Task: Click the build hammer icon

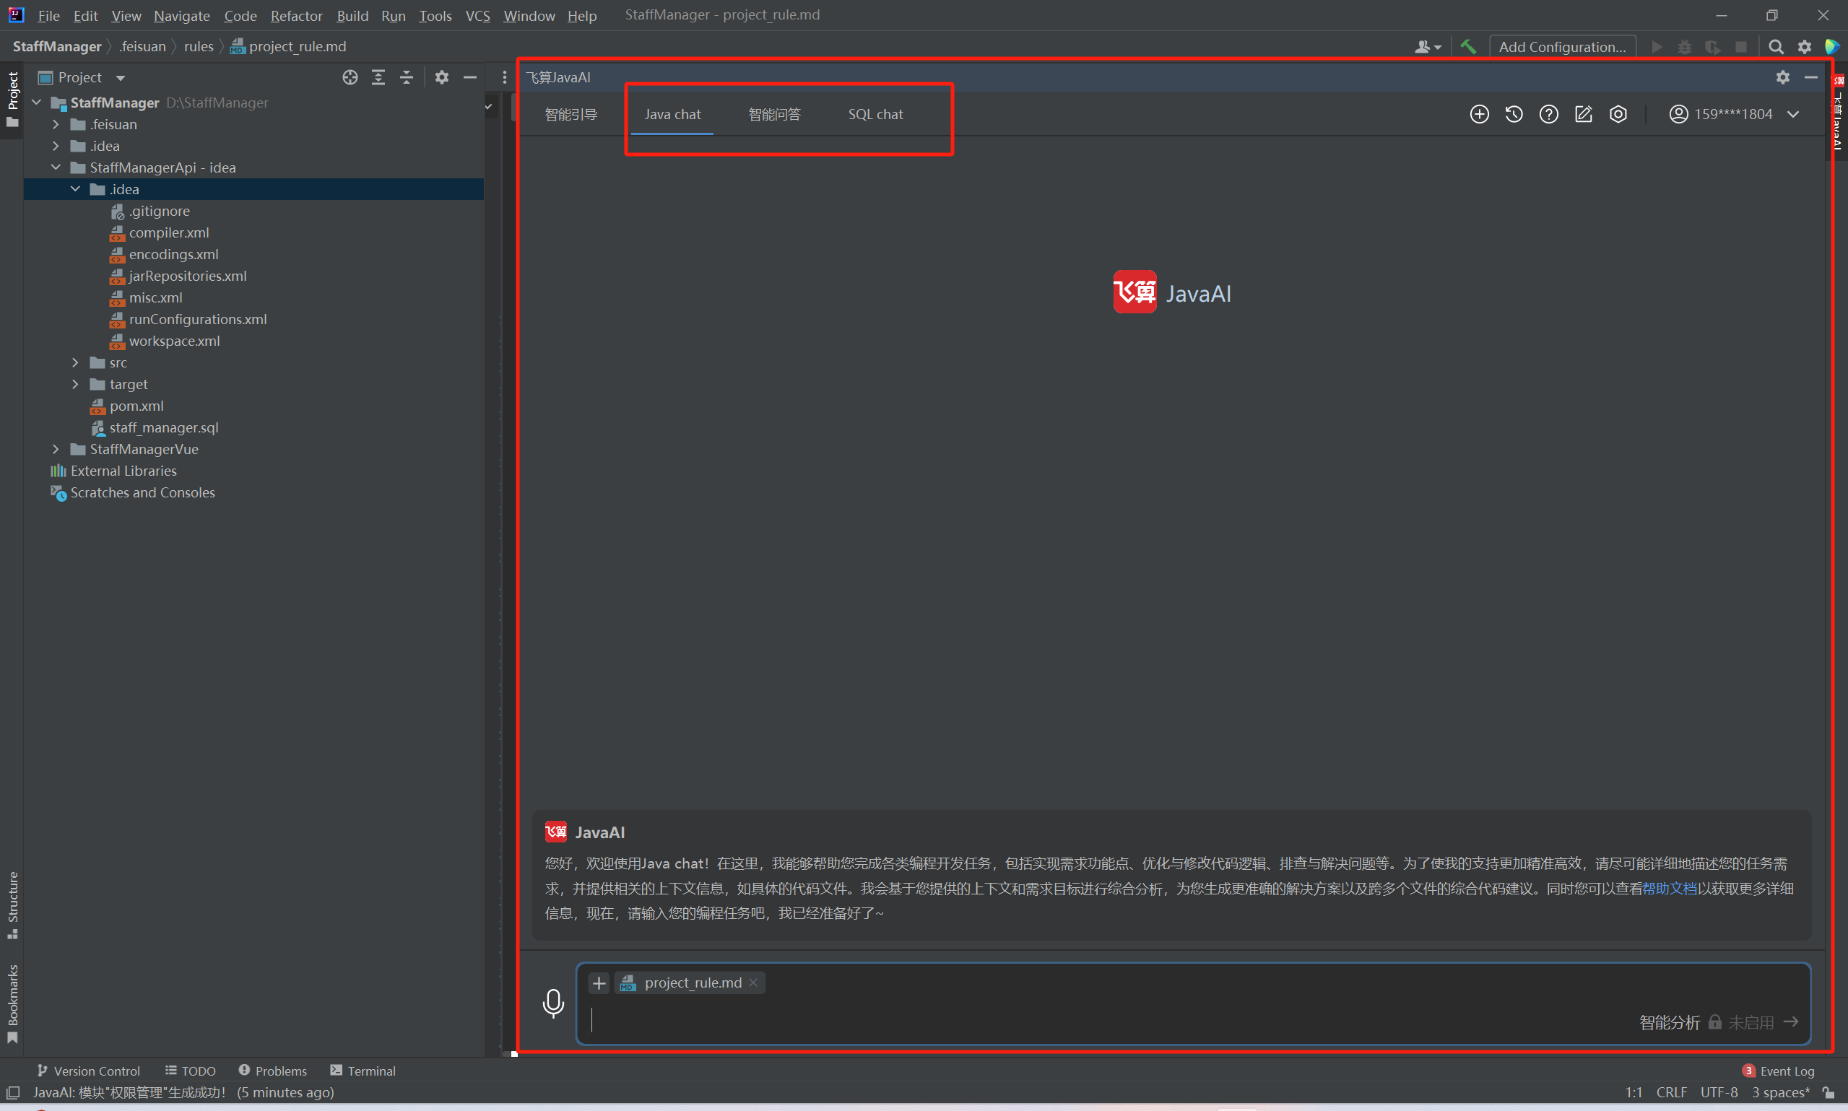Action: pyautogui.click(x=1467, y=46)
